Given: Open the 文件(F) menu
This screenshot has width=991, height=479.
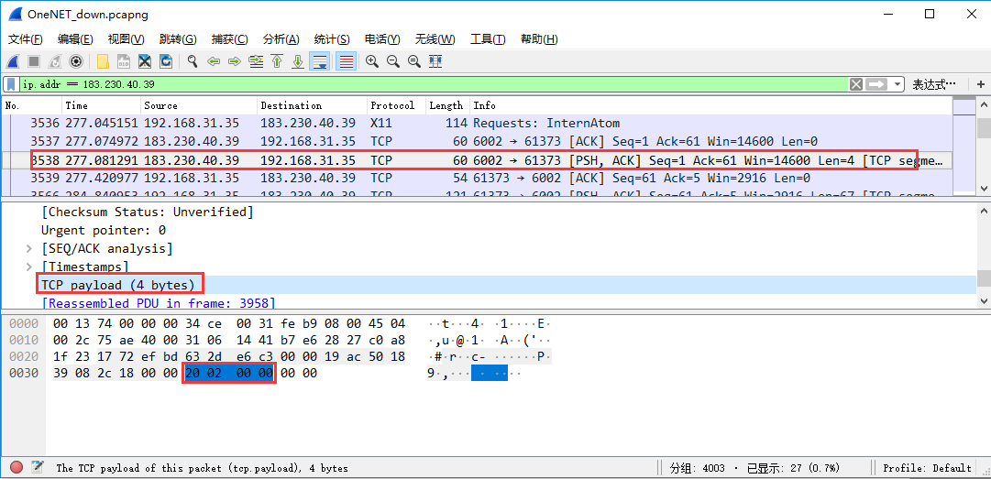Looking at the screenshot, I should (26, 39).
